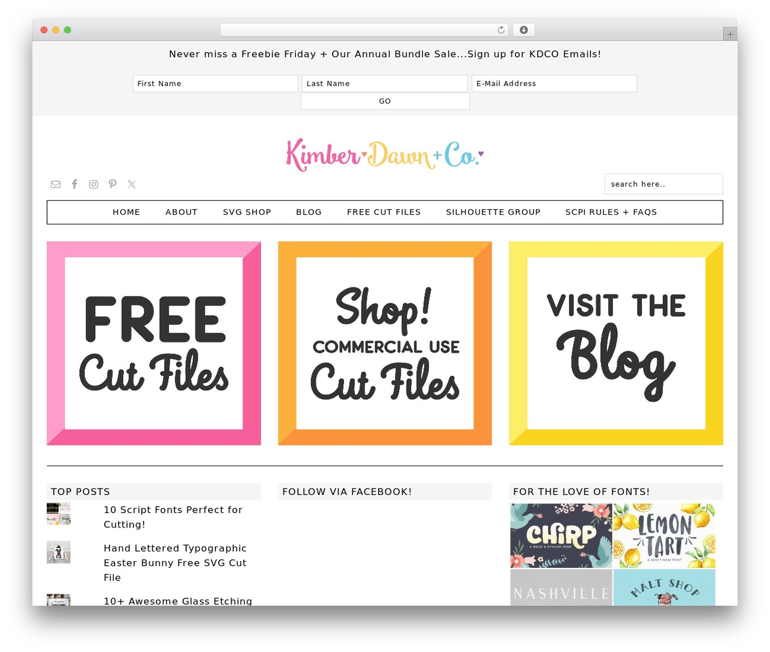Image resolution: width=770 pixels, height=652 pixels.
Task: Open '10+ Awesome Glass Etching' post link
Action: pos(178,601)
